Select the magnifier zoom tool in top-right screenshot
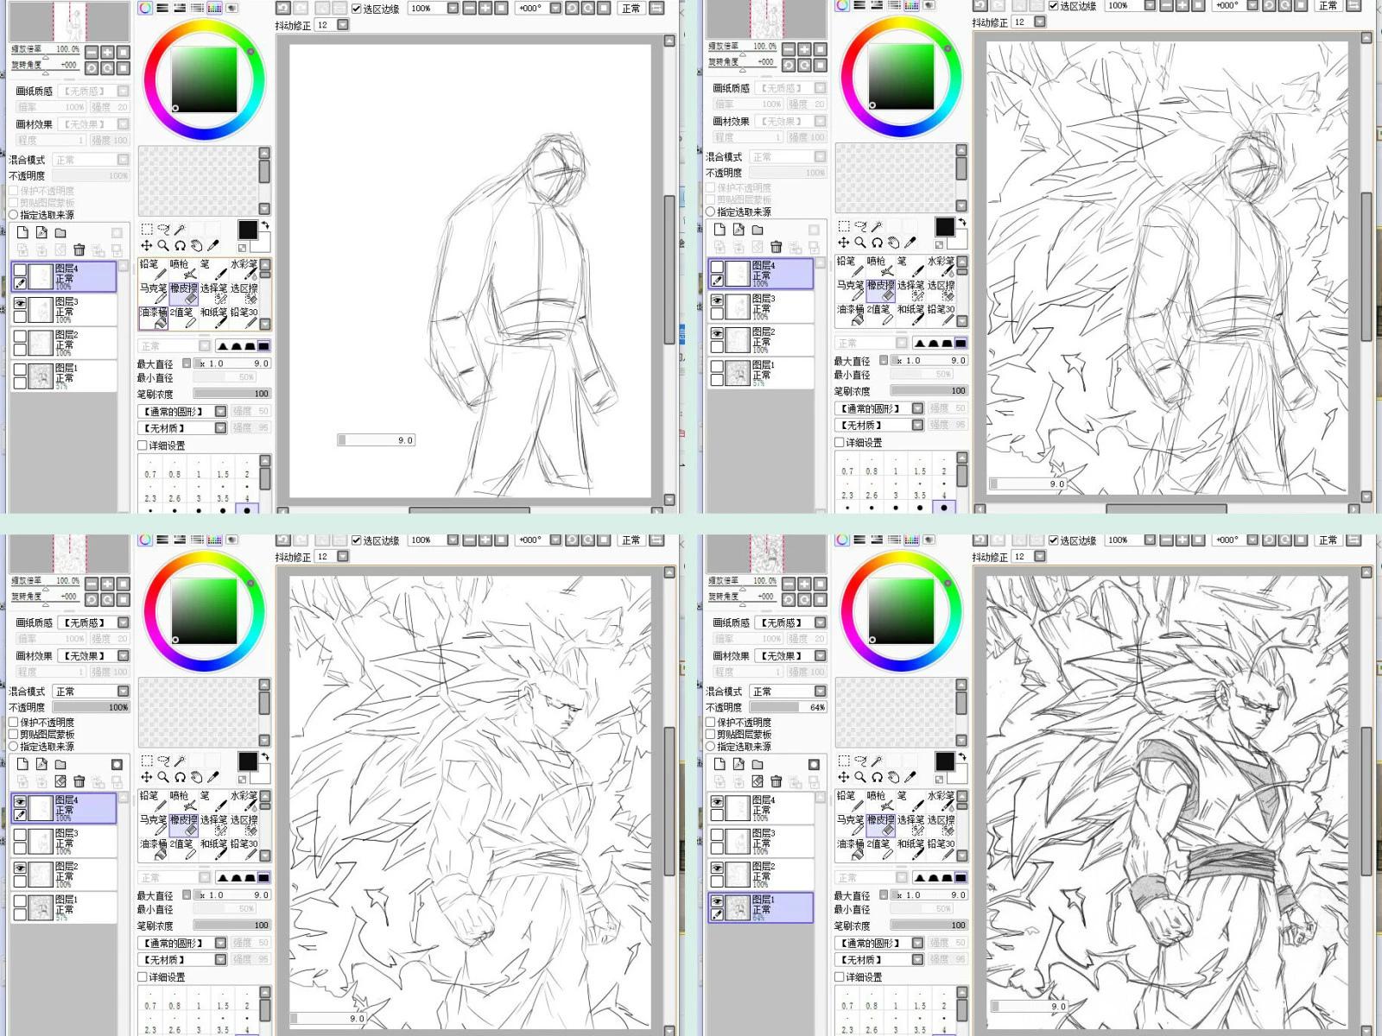Screen dimensions: 1382x1036 tap(860, 243)
